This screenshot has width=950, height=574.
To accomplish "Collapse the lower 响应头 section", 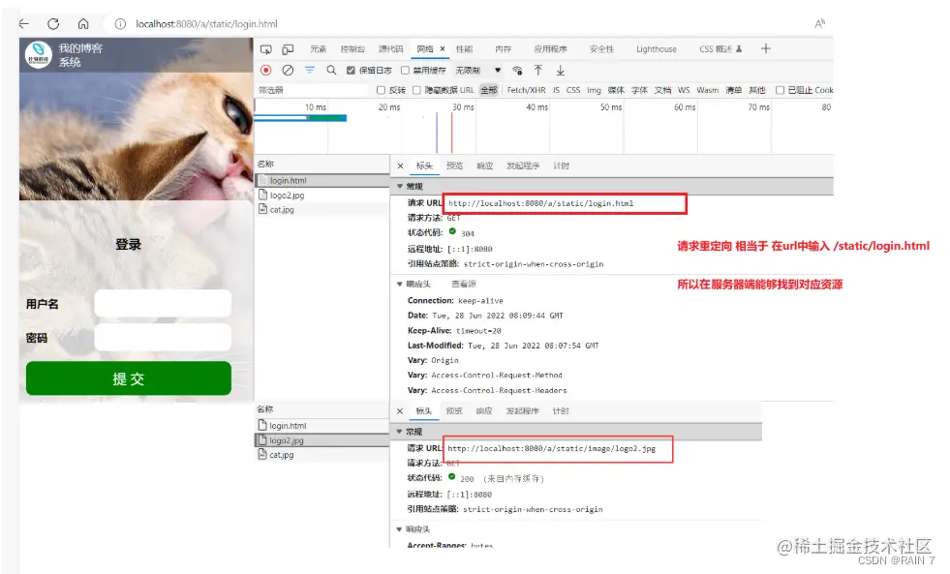I will pos(399,529).
